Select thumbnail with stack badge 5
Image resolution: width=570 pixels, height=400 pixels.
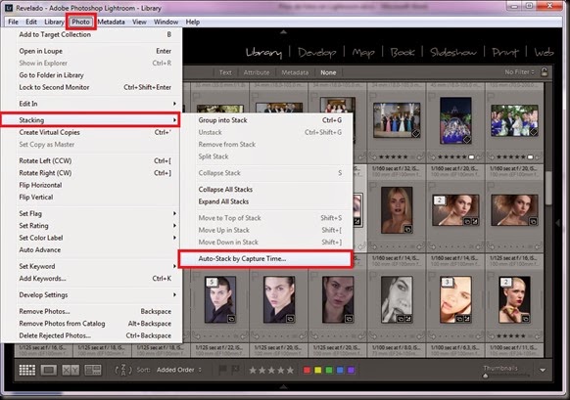(220, 300)
